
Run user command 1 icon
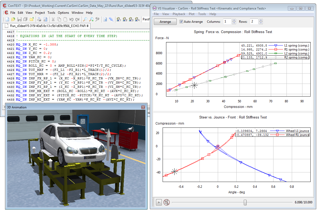(x=119, y=19)
